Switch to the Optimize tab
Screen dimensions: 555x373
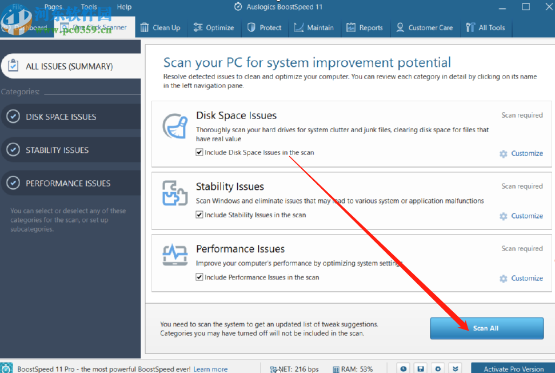click(x=213, y=27)
